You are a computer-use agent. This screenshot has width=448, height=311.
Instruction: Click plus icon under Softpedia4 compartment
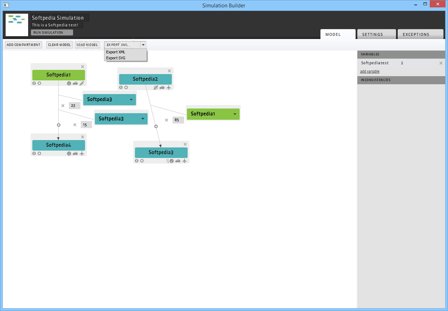click(39, 153)
